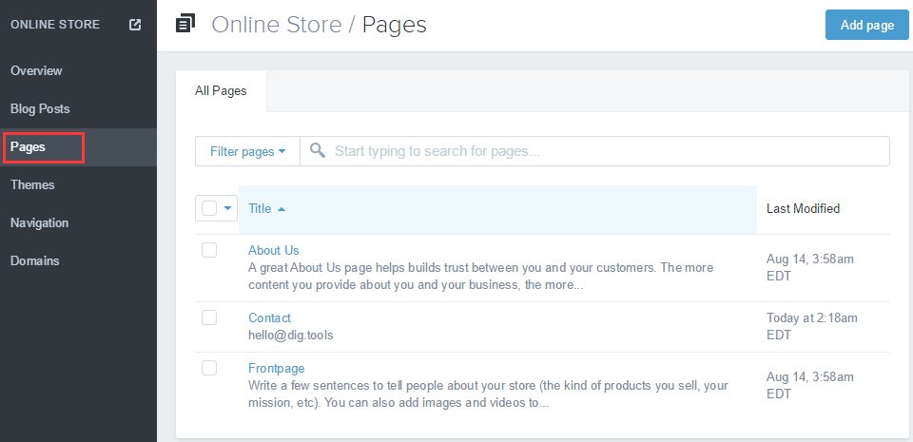Open Themes in the sidebar
913x442 pixels.
point(32,184)
